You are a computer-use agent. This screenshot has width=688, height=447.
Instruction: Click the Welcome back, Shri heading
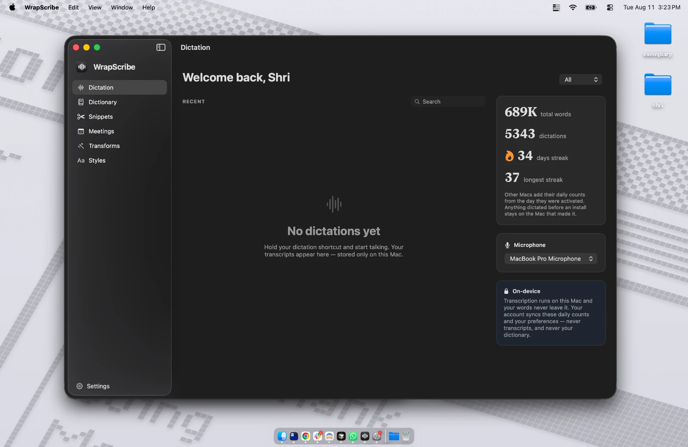pyautogui.click(x=236, y=77)
